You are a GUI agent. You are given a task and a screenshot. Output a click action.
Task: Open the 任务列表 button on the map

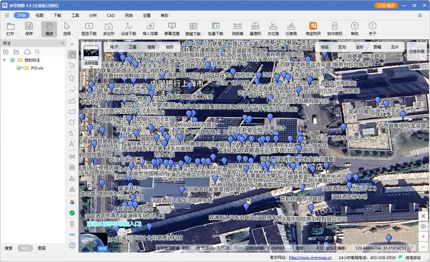point(417,51)
